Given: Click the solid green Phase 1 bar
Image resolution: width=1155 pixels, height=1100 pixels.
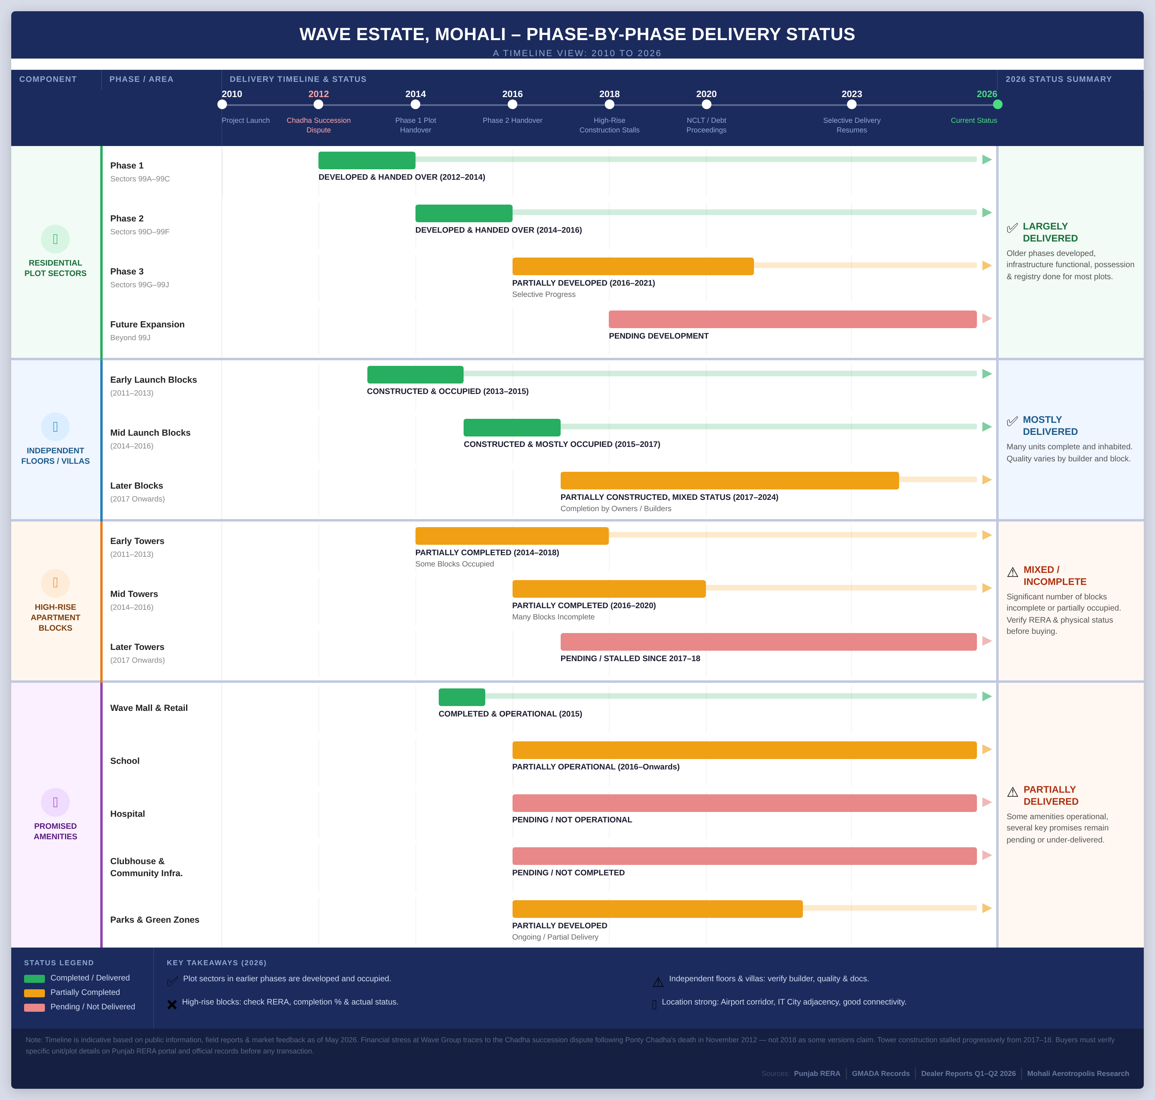Looking at the screenshot, I should [367, 160].
